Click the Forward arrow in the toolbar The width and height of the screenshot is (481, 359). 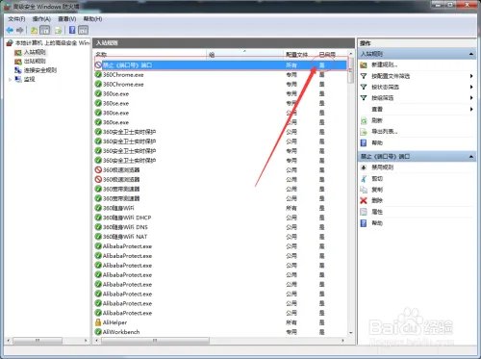tap(20, 31)
